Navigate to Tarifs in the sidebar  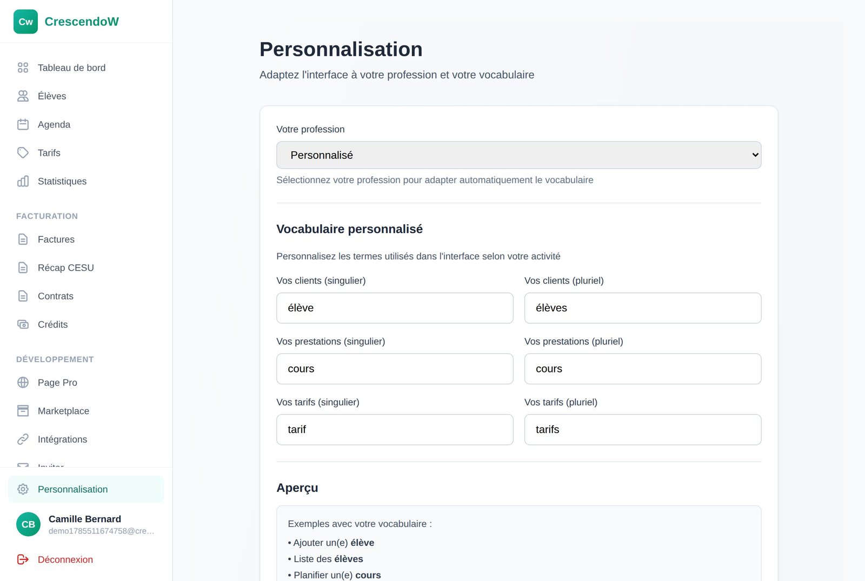[x=86, y=153]
